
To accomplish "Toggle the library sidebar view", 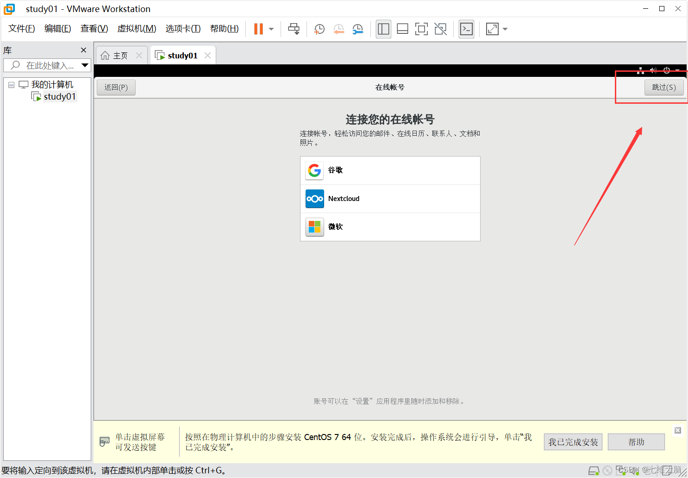I will point(383,29).
